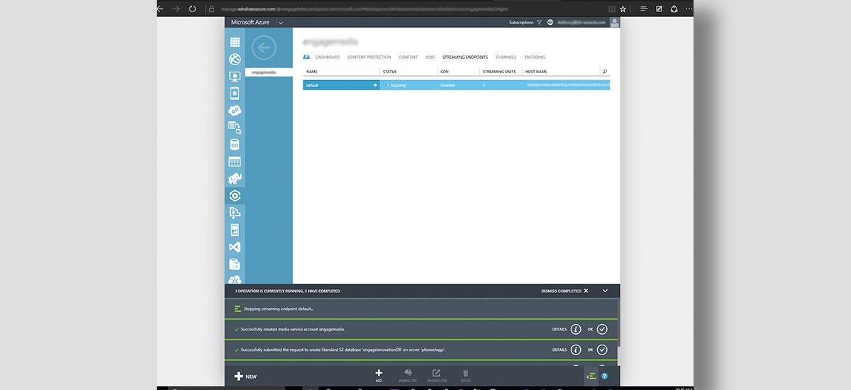Open Web Apps globe icon in sidebar
Screen dimensions: 851x390
(235, 60)
